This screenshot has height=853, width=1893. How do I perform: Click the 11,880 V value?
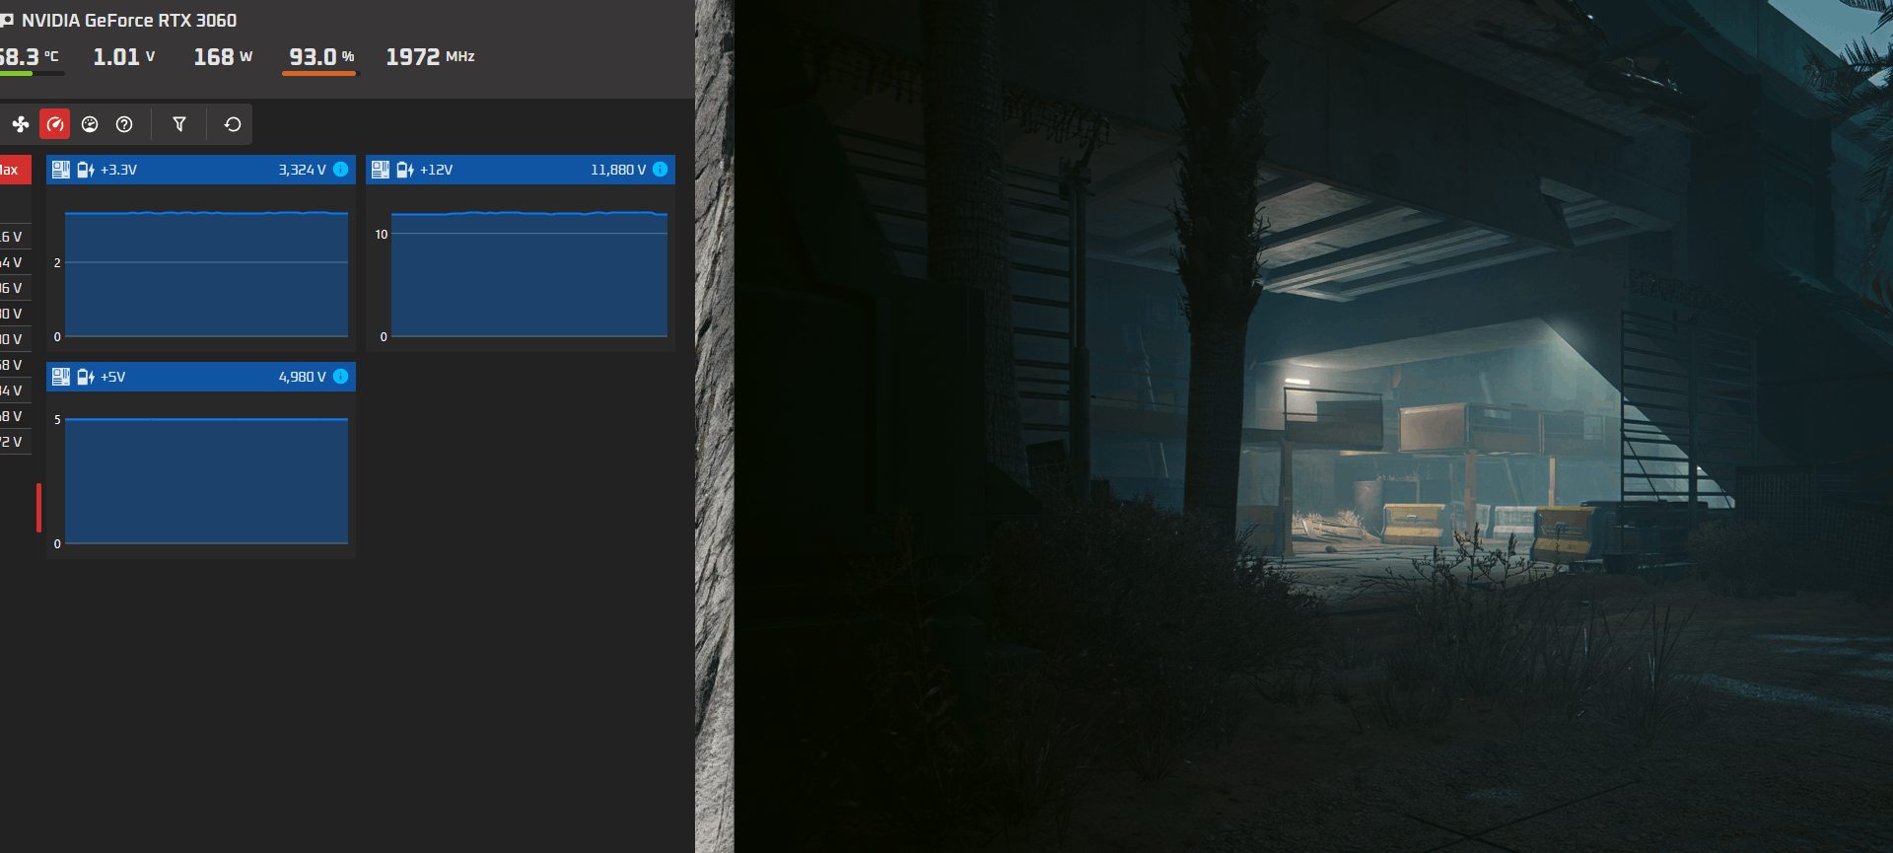point(618,170)
